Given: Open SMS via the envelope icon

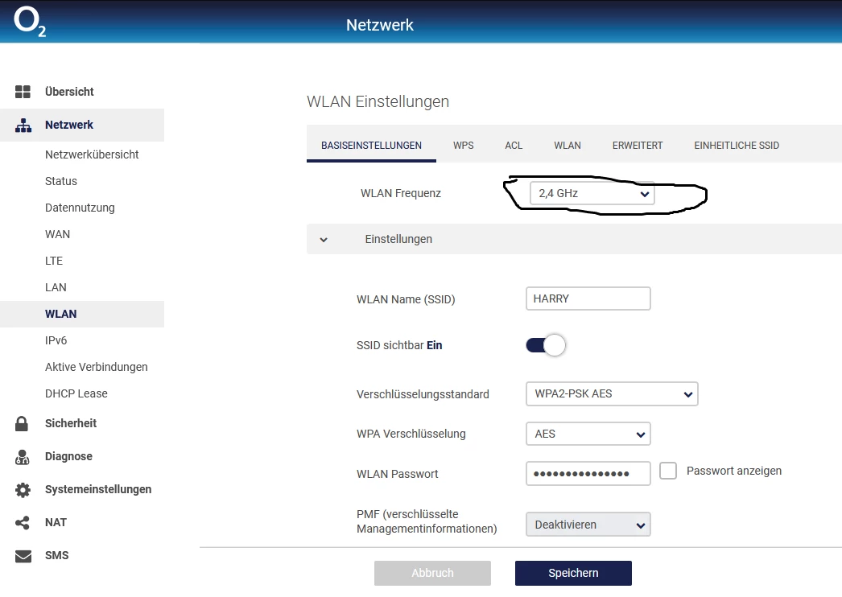Looking at the screenshot, I should (23, 556).
